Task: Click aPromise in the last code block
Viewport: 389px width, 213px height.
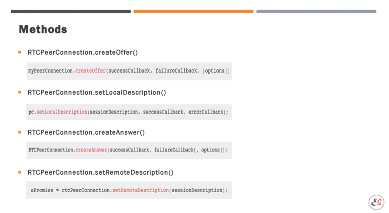Action: [41, 190]
